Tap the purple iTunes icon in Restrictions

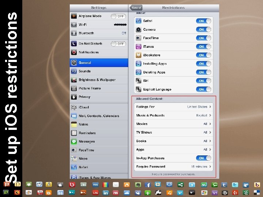[138, 47]
